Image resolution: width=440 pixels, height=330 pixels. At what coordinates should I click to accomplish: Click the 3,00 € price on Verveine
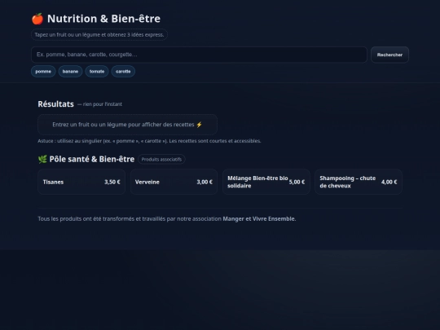[205, 183]
